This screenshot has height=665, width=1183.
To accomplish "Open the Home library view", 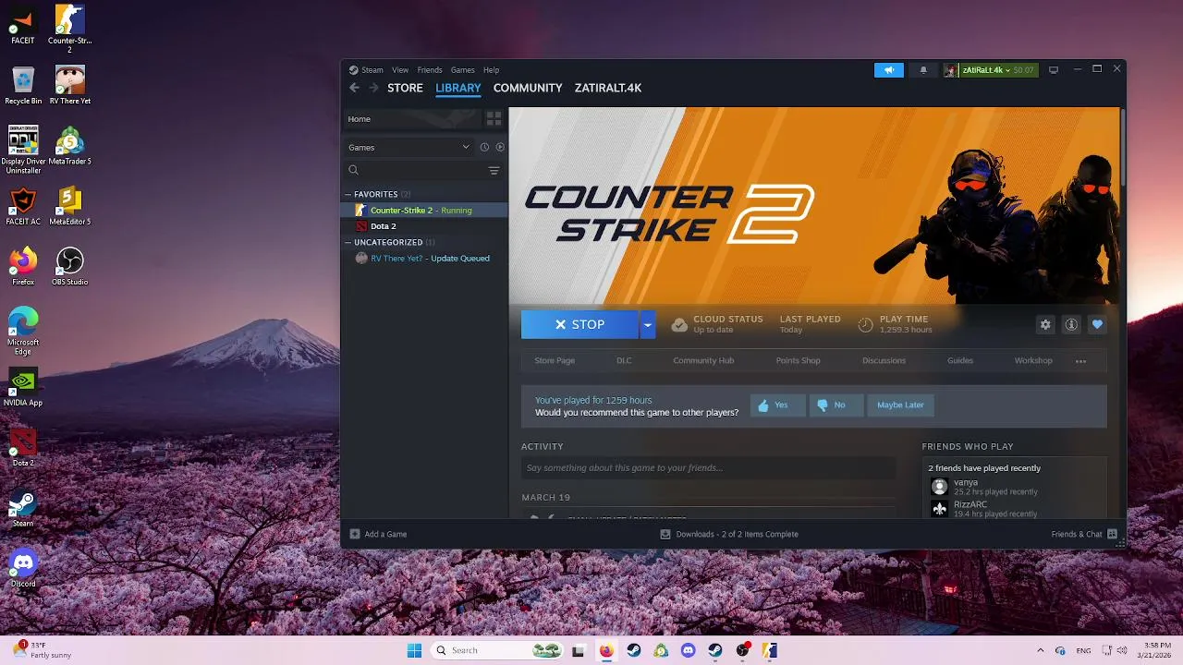I will click(x=412, y=119).
